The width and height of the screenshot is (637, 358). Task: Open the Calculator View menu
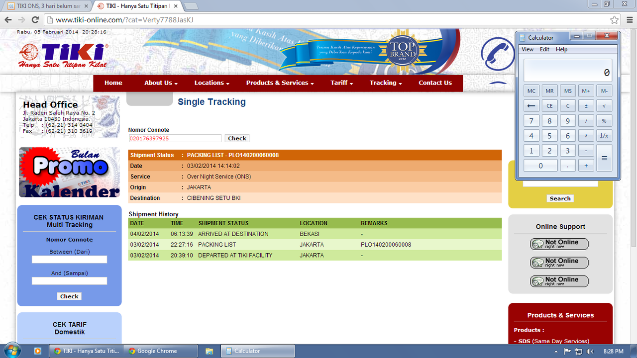coord(528,49)
